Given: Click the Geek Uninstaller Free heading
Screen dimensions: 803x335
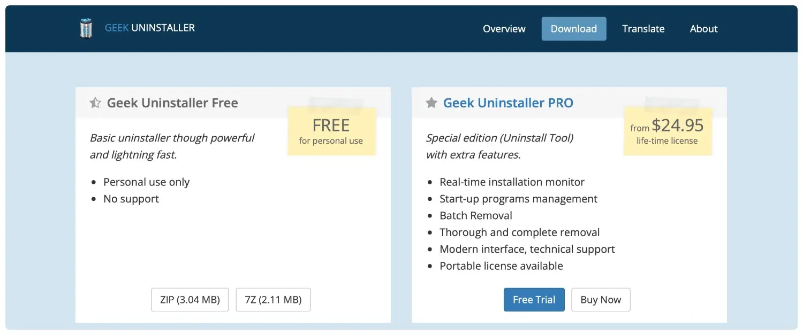Looking at the screenshot, I should [172, 103].
